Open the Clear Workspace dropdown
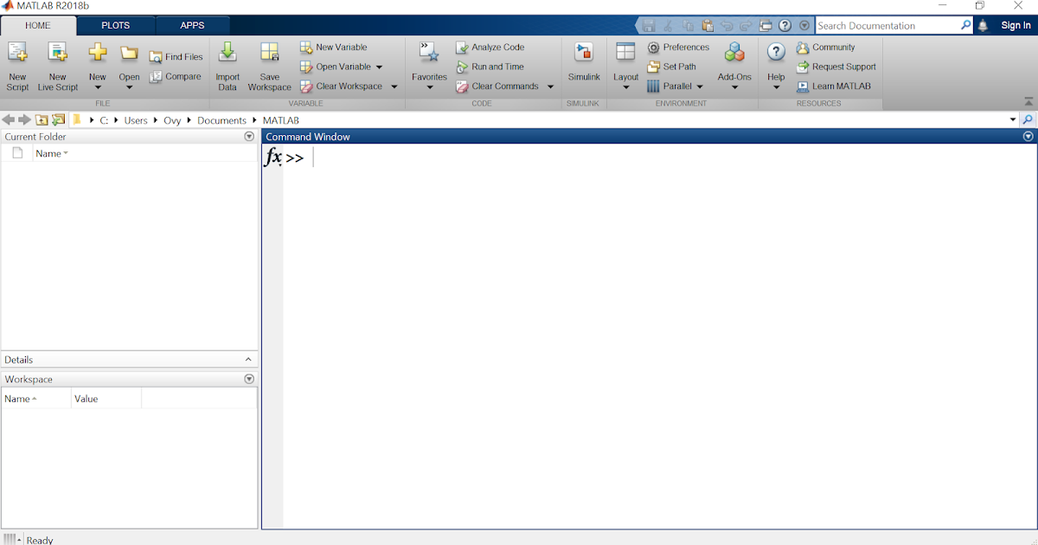 click(394, 86)
